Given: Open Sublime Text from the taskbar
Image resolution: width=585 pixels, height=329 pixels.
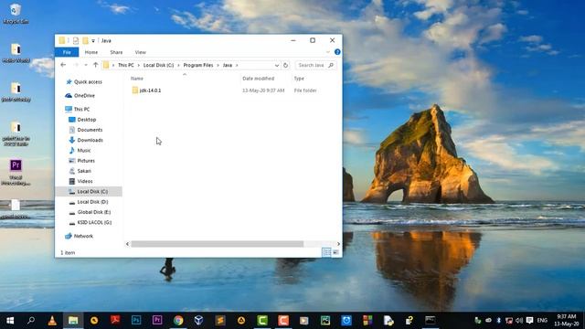Looking at the screenshot, I should click(x=220, y=321).
